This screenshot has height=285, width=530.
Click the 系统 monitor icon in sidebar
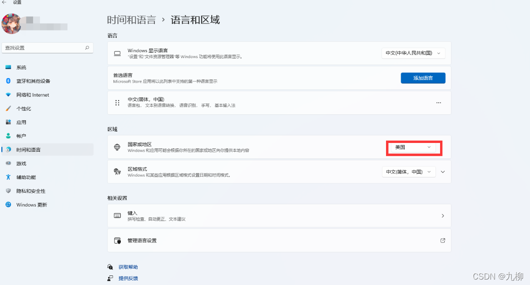[8, 67]
